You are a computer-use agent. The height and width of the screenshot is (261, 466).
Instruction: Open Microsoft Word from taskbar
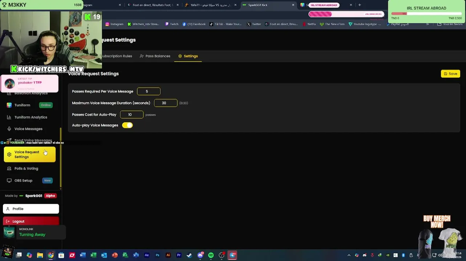pos(83,255)
